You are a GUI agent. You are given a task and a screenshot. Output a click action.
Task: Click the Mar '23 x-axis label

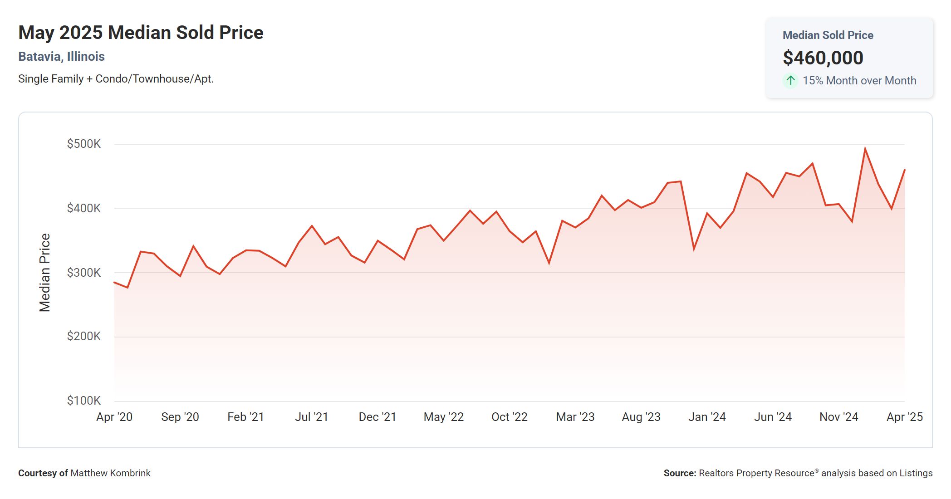pyautogui.click(x=575, y=416)
